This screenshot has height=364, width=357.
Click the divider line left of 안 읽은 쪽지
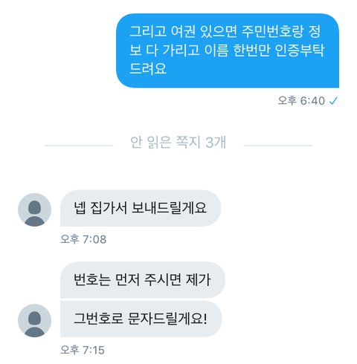click(x=79, y=146)
